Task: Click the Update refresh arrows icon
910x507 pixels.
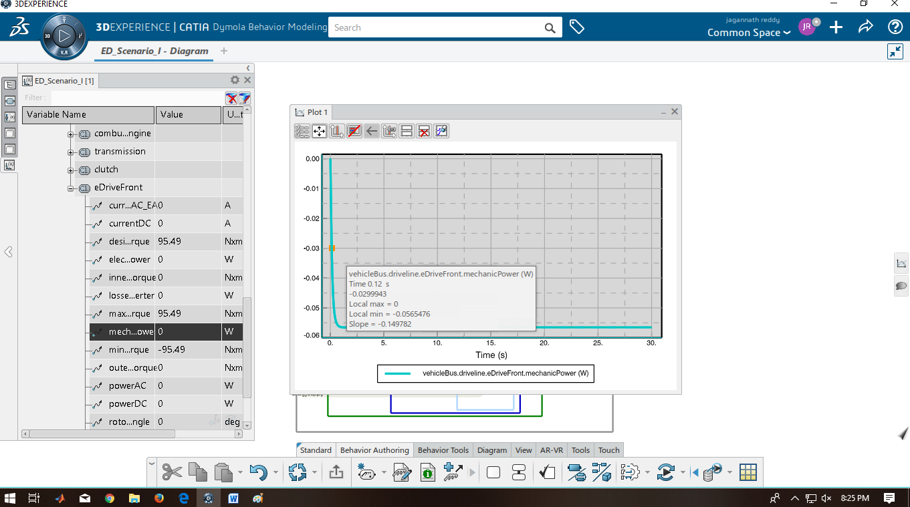Action: pos(297,473)
